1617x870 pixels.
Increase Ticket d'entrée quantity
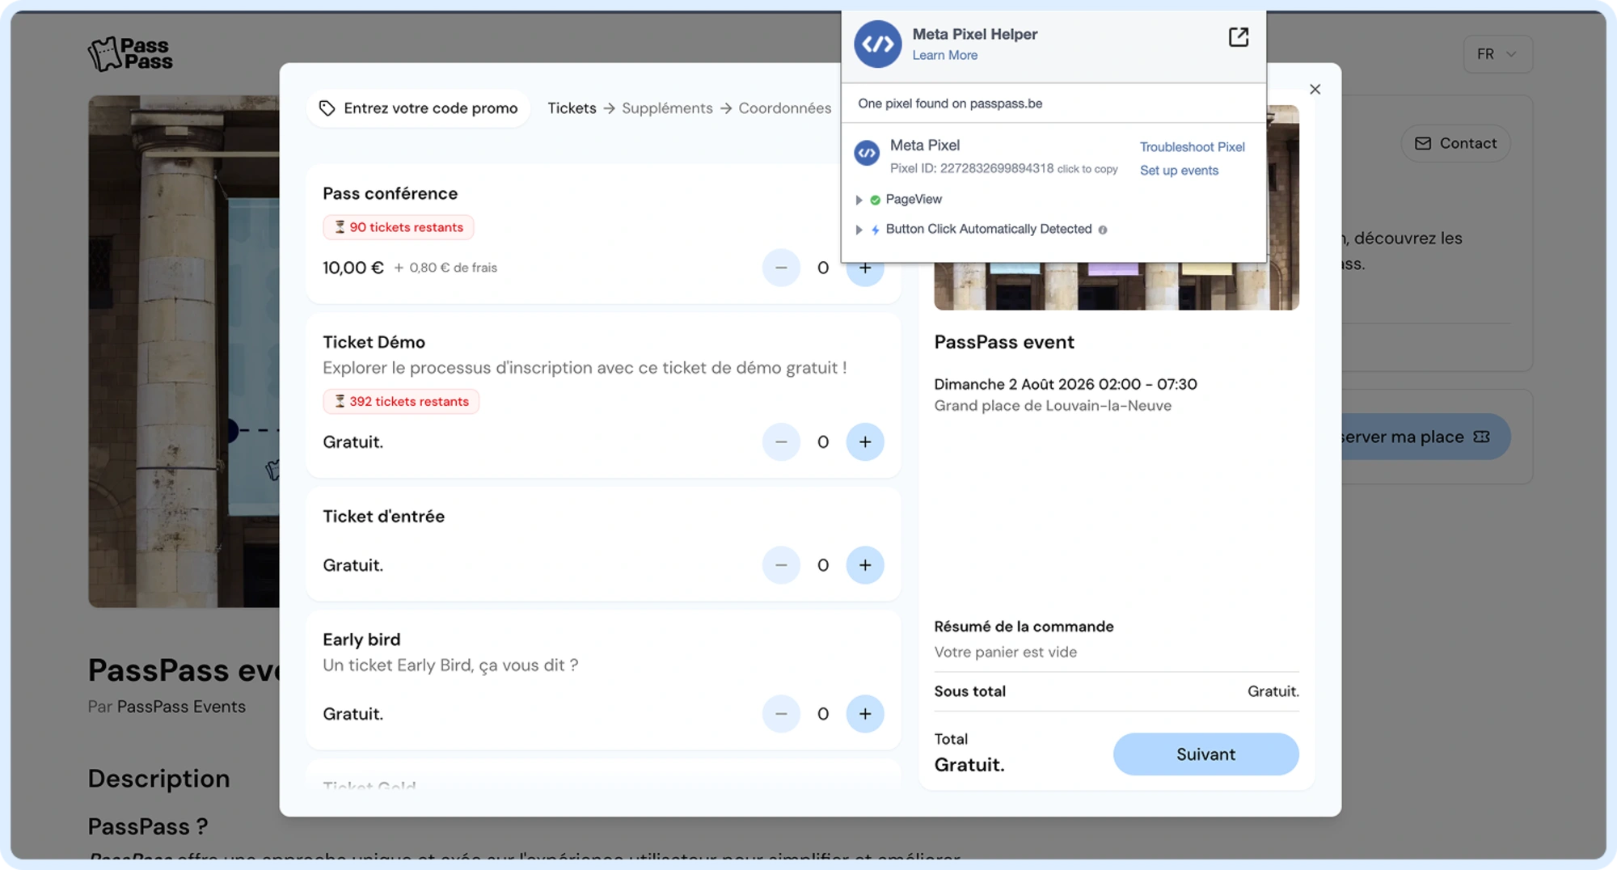(x=865, y=565)
